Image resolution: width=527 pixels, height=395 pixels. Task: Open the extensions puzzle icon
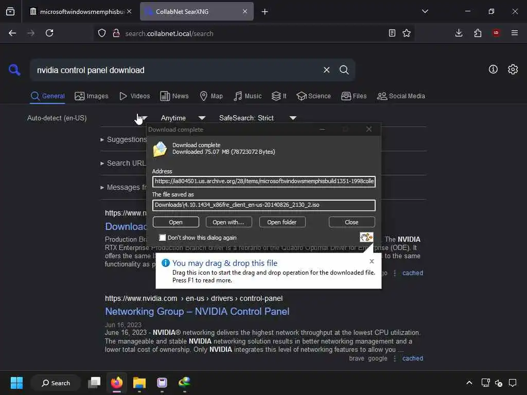coord(478,33)
